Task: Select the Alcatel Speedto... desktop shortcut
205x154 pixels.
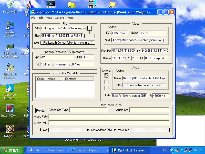Action: pos(10,29)
